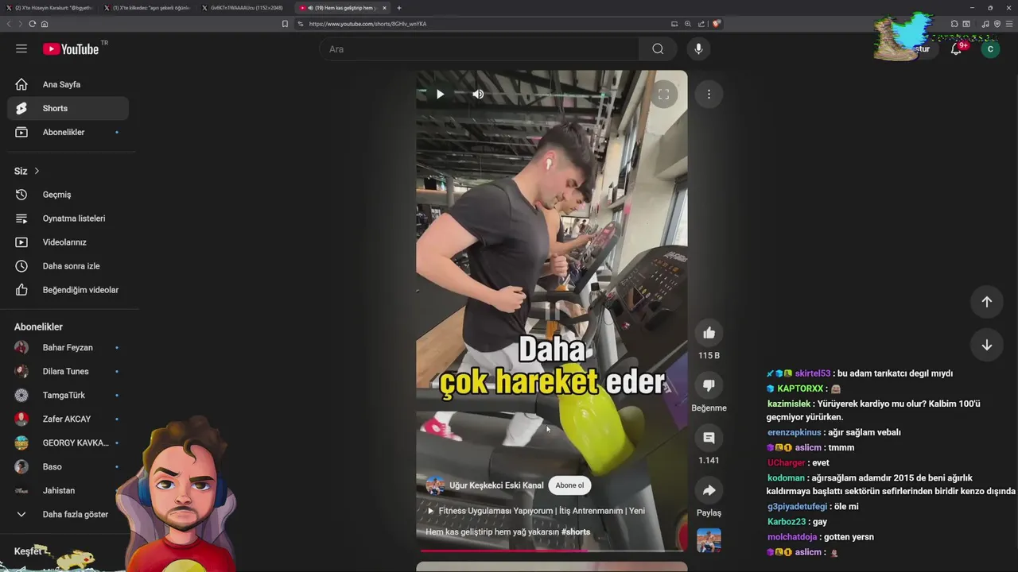Open the media control music note icon

click(x=986, y=24)
